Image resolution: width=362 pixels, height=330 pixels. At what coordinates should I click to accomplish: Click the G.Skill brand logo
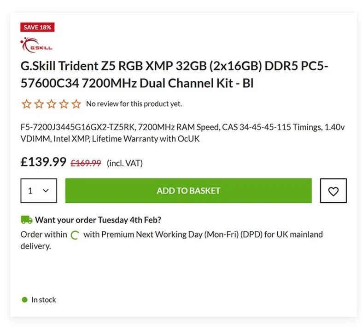(x=36, y=45)
